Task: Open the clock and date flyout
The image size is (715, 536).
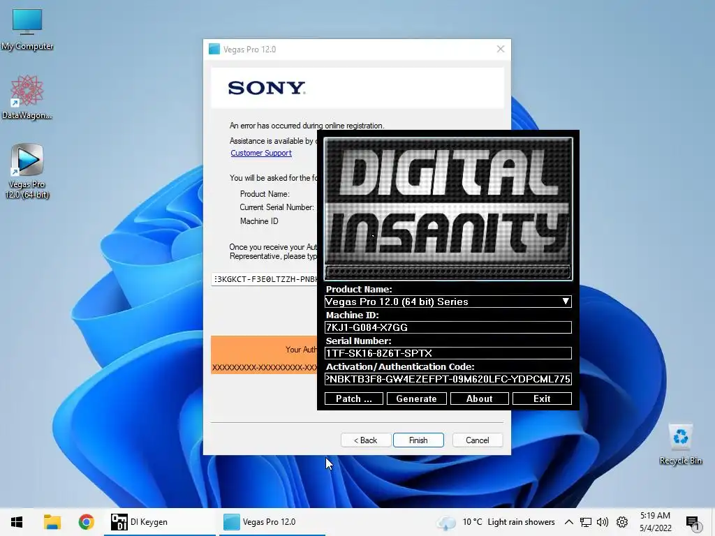Action: [655, 522]
